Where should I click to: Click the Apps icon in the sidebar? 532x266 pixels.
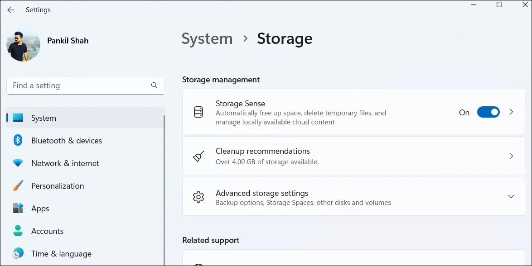click(x=17, y=208)
